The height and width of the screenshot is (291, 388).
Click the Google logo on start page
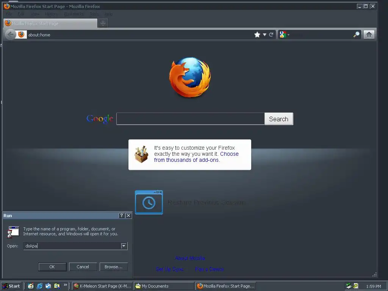click(100, 119)
